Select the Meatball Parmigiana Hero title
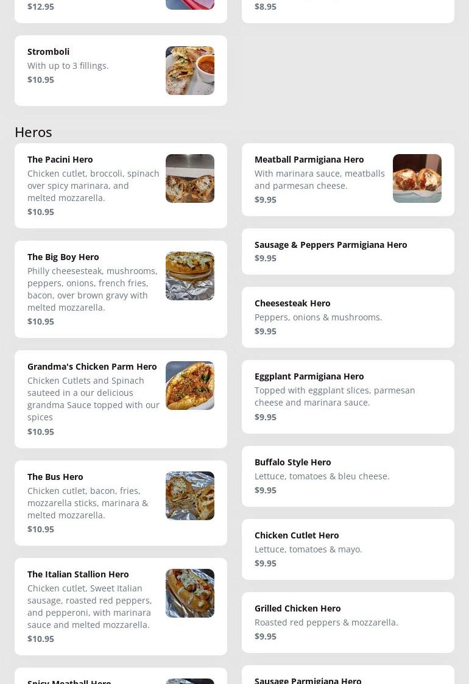The height and width of the screenshot is (684, 469). point(309,160)
